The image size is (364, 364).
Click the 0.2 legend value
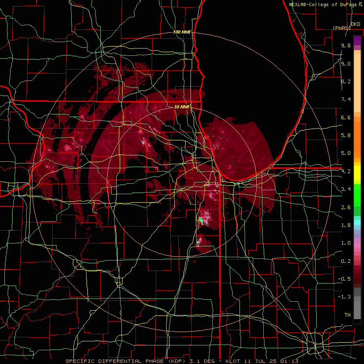(346, 261)
